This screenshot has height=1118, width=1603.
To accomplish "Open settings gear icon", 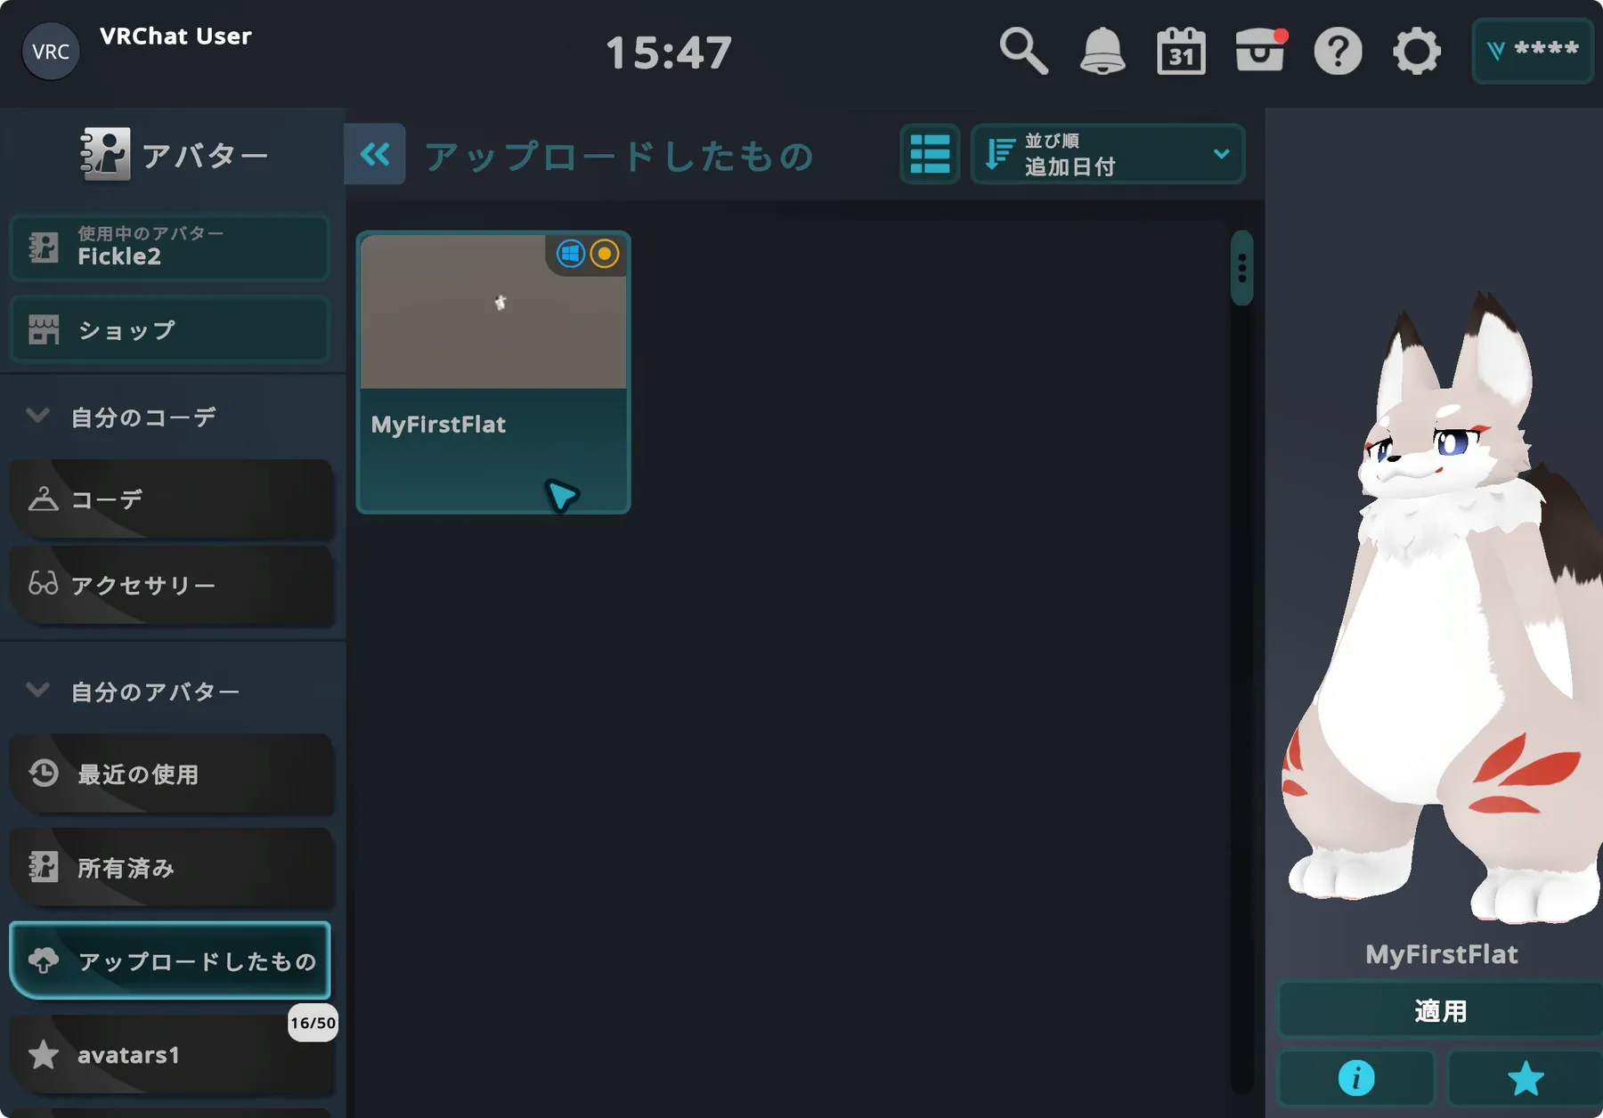I will tap(1416, 52).
